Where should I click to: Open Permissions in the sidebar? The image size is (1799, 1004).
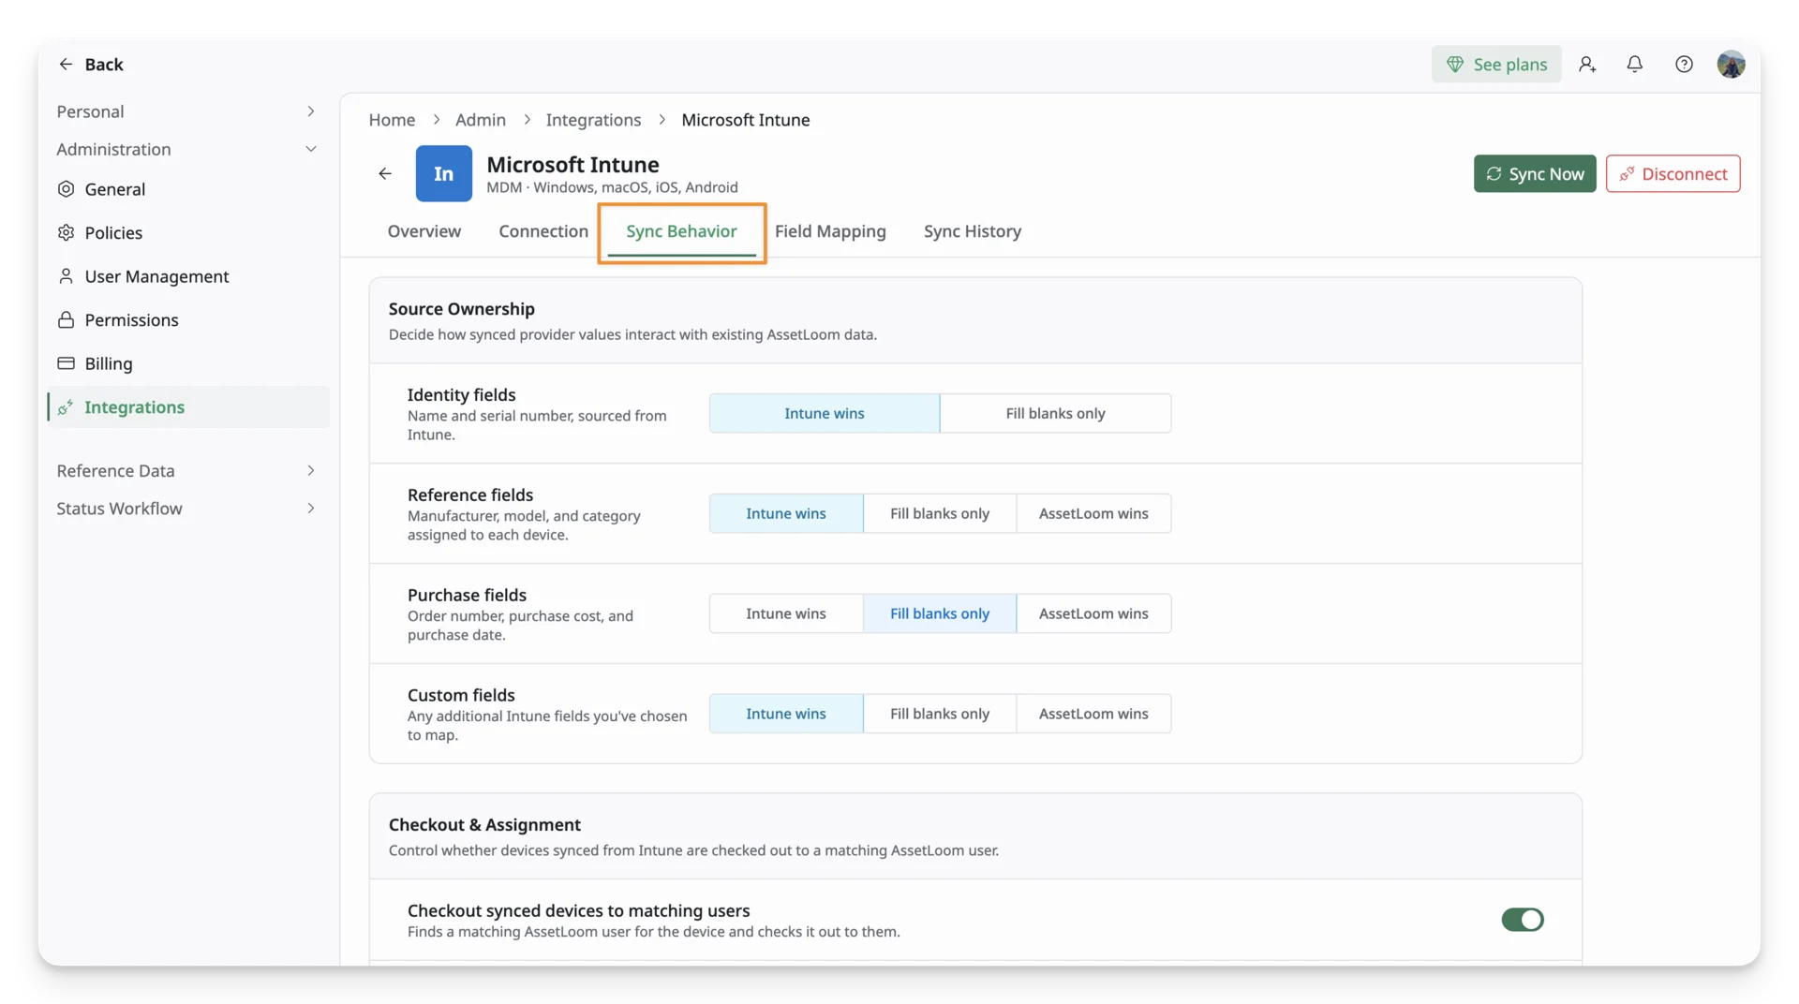pos(187,319)
